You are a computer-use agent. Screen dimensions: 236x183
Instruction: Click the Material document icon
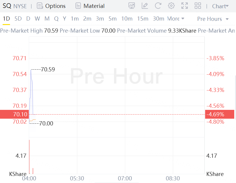(78, 6)
